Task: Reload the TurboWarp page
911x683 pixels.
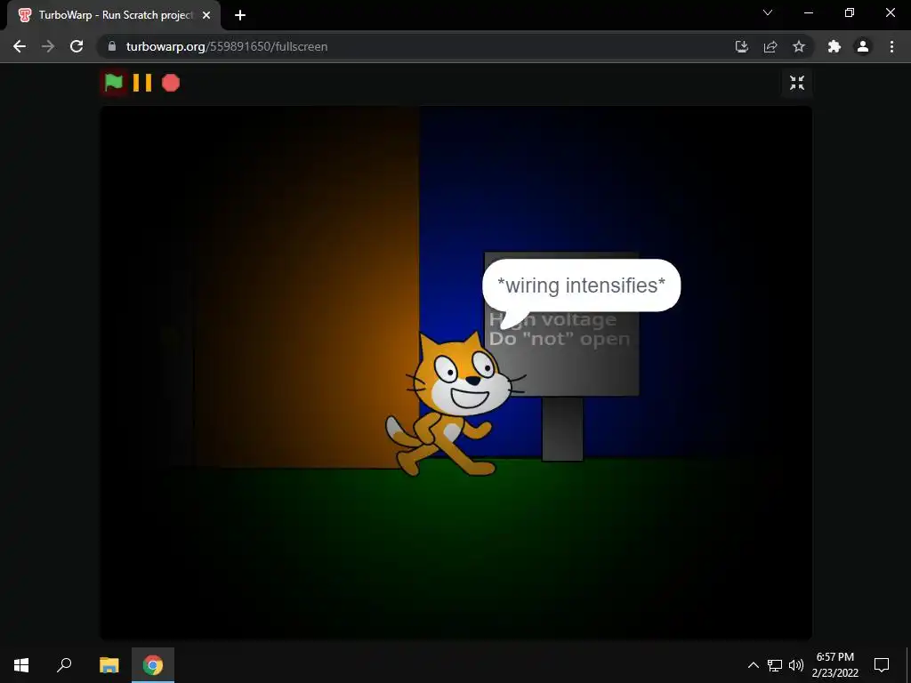Action: 77,46
